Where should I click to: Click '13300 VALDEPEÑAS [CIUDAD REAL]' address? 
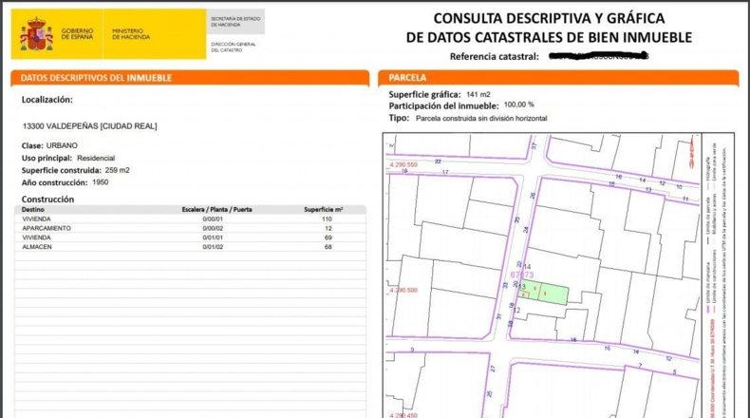[x=89, y=126]
